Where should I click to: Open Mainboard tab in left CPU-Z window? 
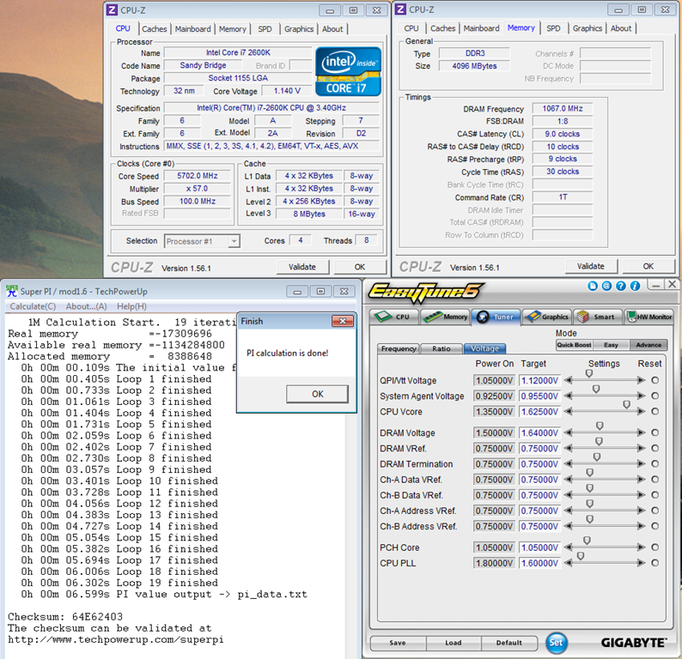(x=192, y=29)
